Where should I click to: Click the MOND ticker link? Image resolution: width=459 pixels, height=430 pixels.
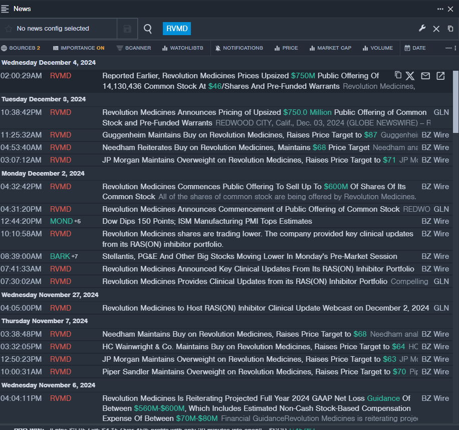61,221
